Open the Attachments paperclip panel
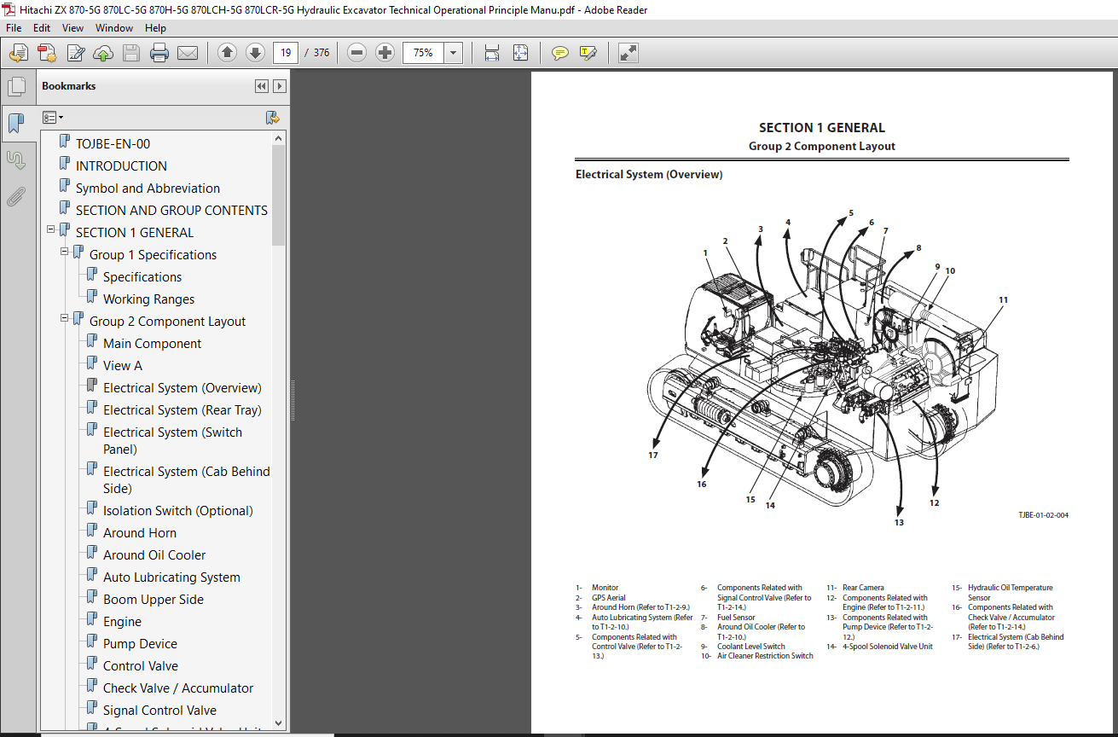1118x737 pixels. pyautogui.click(x=16, y=197)
